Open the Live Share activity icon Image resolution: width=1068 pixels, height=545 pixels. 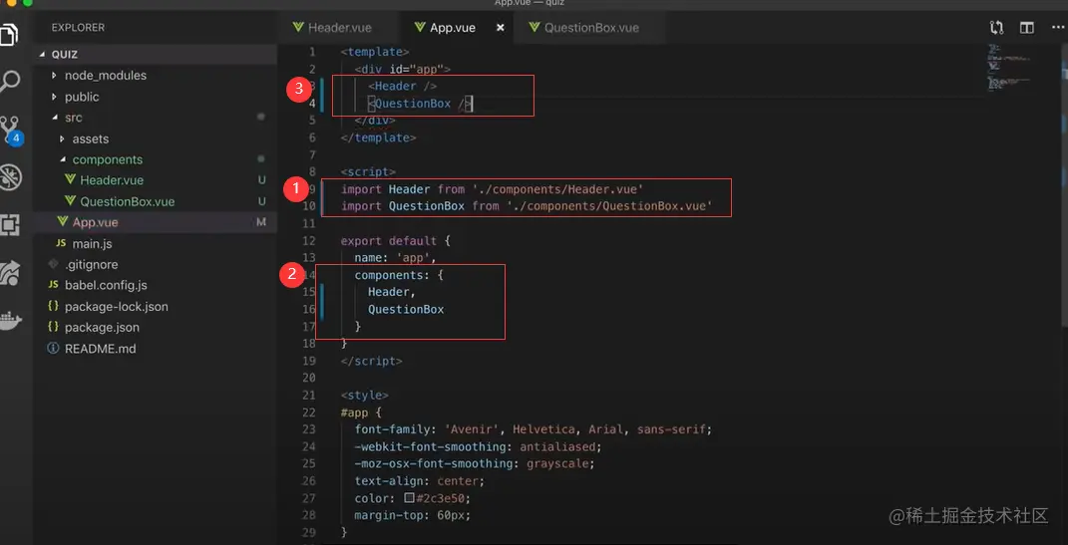10,272
